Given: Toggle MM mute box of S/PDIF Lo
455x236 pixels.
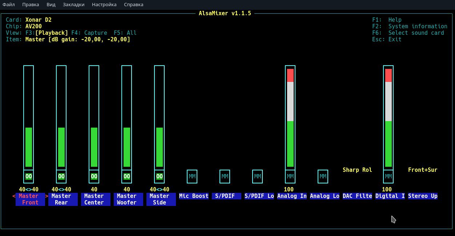Looking at the screenshot, I should (x=258, y=177).
